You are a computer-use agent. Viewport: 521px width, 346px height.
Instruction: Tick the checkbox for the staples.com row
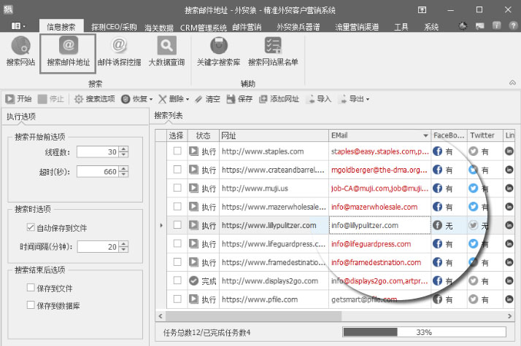(x=177, y=152)
